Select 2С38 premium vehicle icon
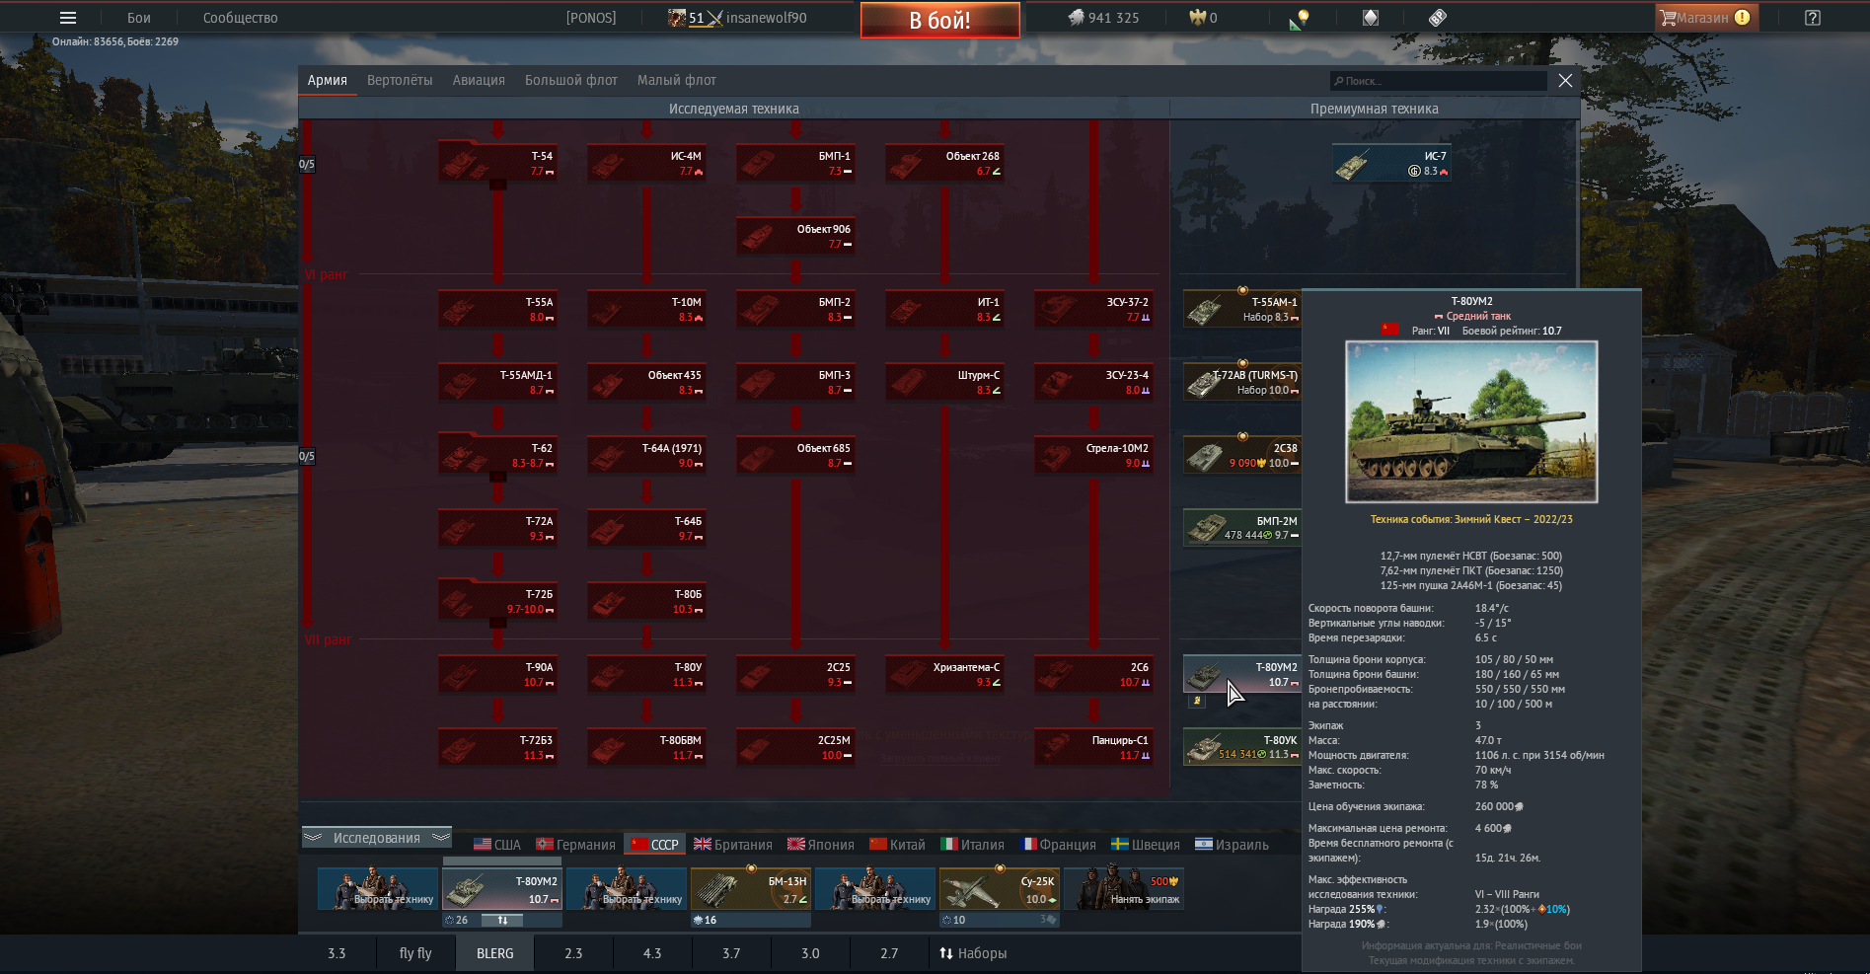Viewport: 1870px width, 974px height. pos(1242,455)
